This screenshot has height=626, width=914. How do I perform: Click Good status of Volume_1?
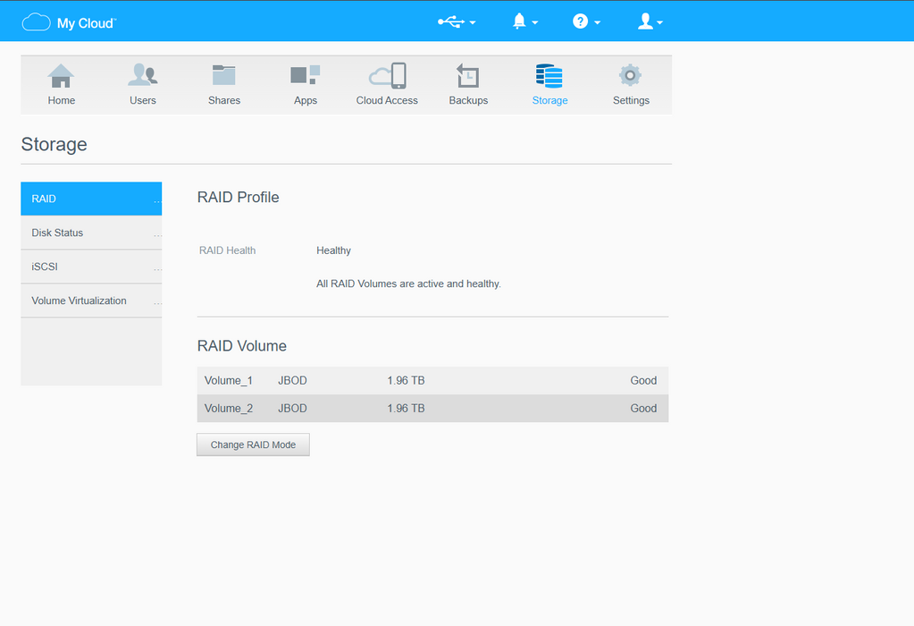pyautogui.click(x=643, y=380)
